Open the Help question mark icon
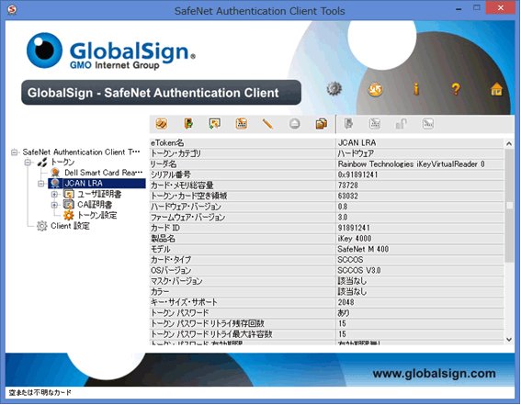 point(456,89)
